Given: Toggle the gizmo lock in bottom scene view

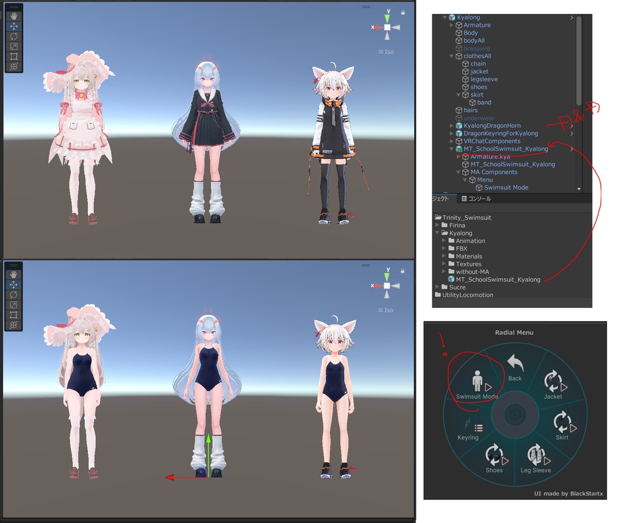Looking at the screenshot, I should pos(403,271).
